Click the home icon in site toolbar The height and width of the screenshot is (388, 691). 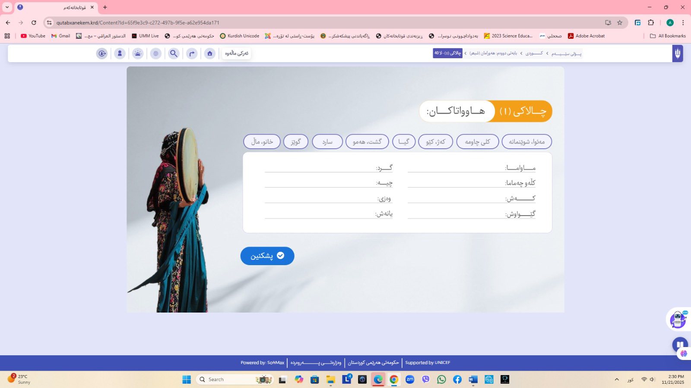(x=209, y=53)
